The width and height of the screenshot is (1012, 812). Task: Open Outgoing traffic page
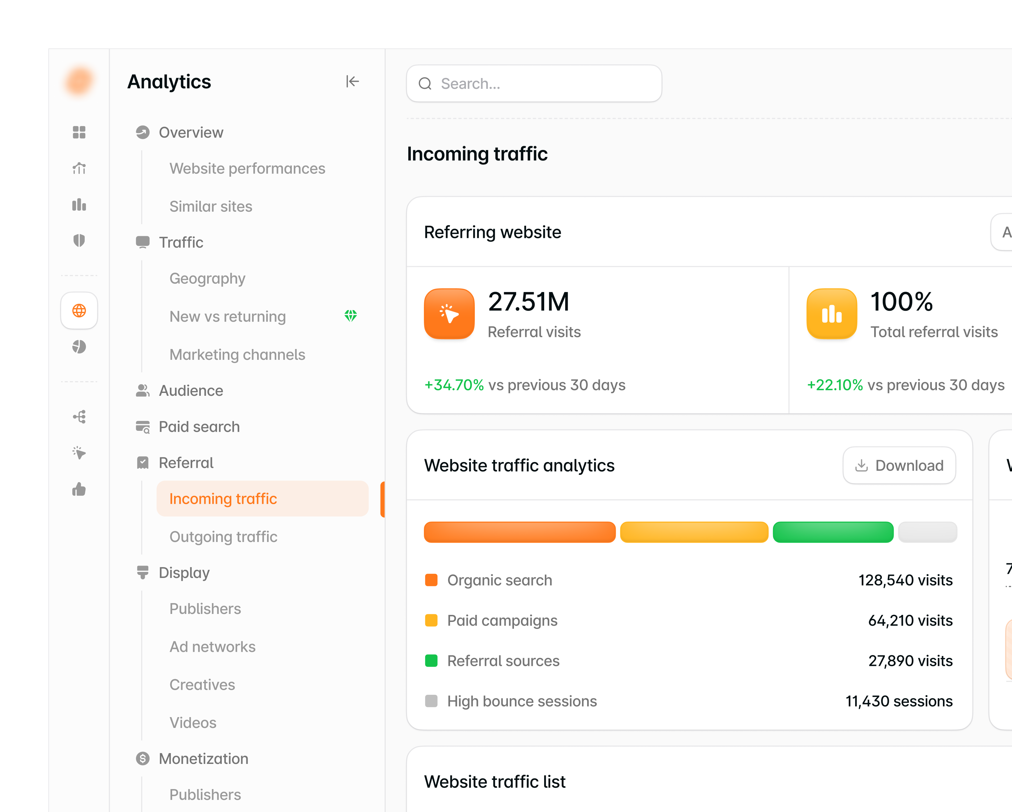point(223,537)
